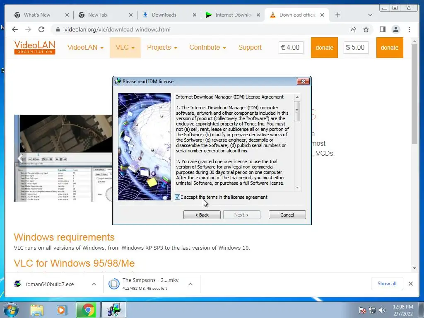This screenshot has height=318, width=424.
Task: Expand the VideoLAN dropdown menu
Action: [85, 48]
